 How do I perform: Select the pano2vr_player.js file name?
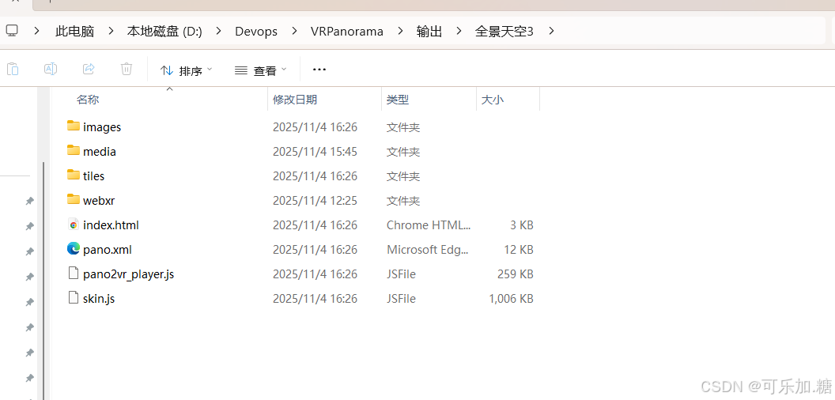(128, 274)
